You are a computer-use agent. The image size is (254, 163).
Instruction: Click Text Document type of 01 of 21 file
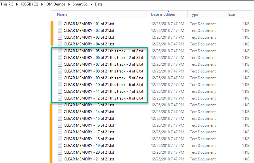point(203,24)
